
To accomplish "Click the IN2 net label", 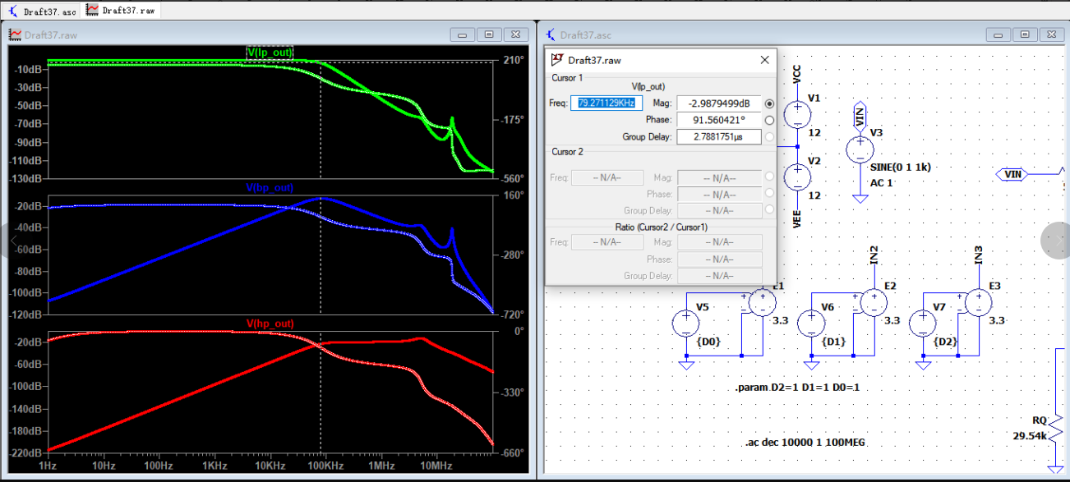I will click(874, 255).
